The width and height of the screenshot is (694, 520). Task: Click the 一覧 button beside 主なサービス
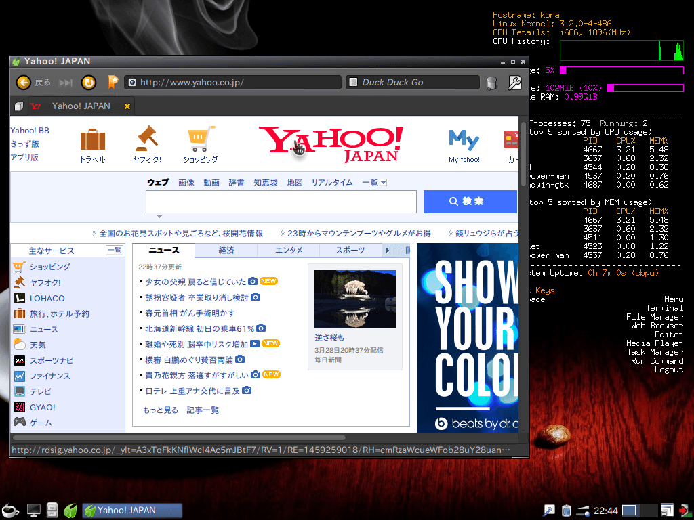click(x=115, y=251)
